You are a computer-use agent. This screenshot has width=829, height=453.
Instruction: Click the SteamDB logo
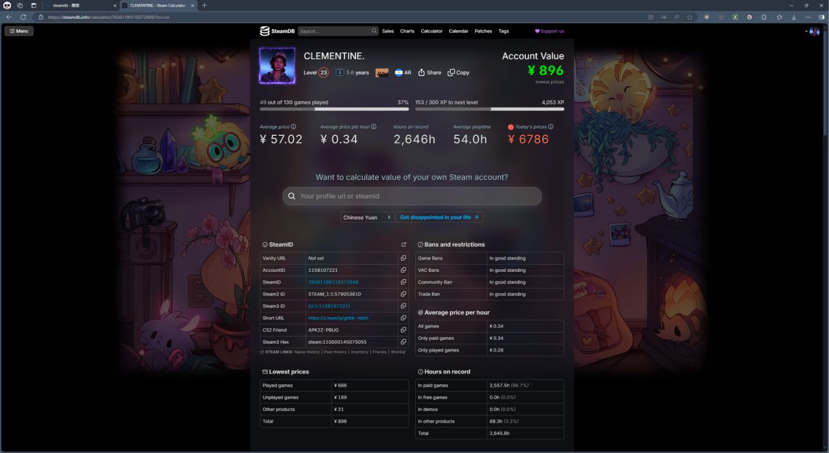pos(277,31)
